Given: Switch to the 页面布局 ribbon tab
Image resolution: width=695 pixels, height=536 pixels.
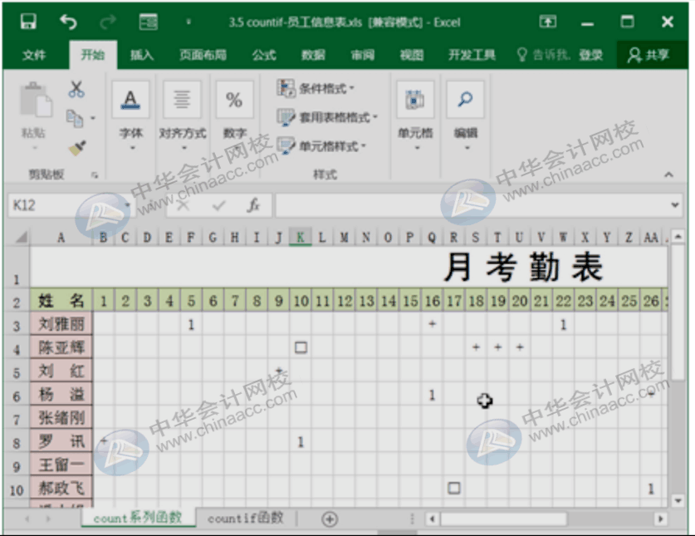Looking at the screenshot, I should tap(203, 55).
